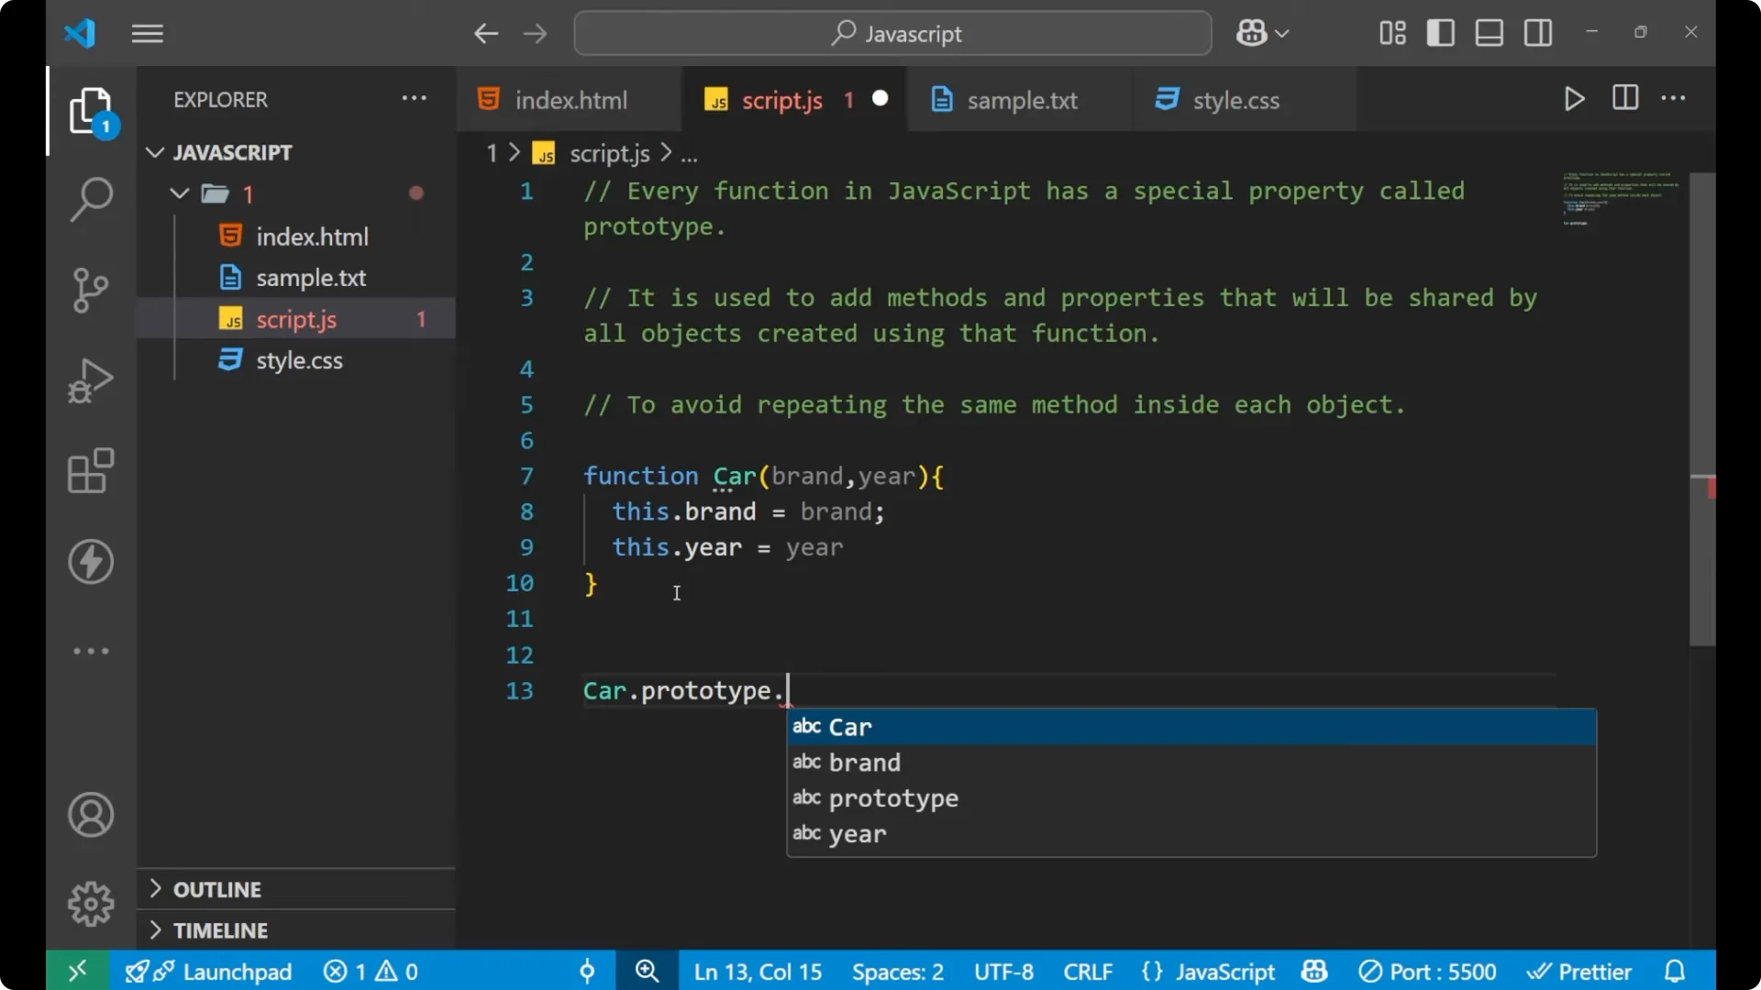Collapse the JAVASCRIPT folder in Explorer
Viewport: 1761px width, 990px height.
[x=154, y=152]
